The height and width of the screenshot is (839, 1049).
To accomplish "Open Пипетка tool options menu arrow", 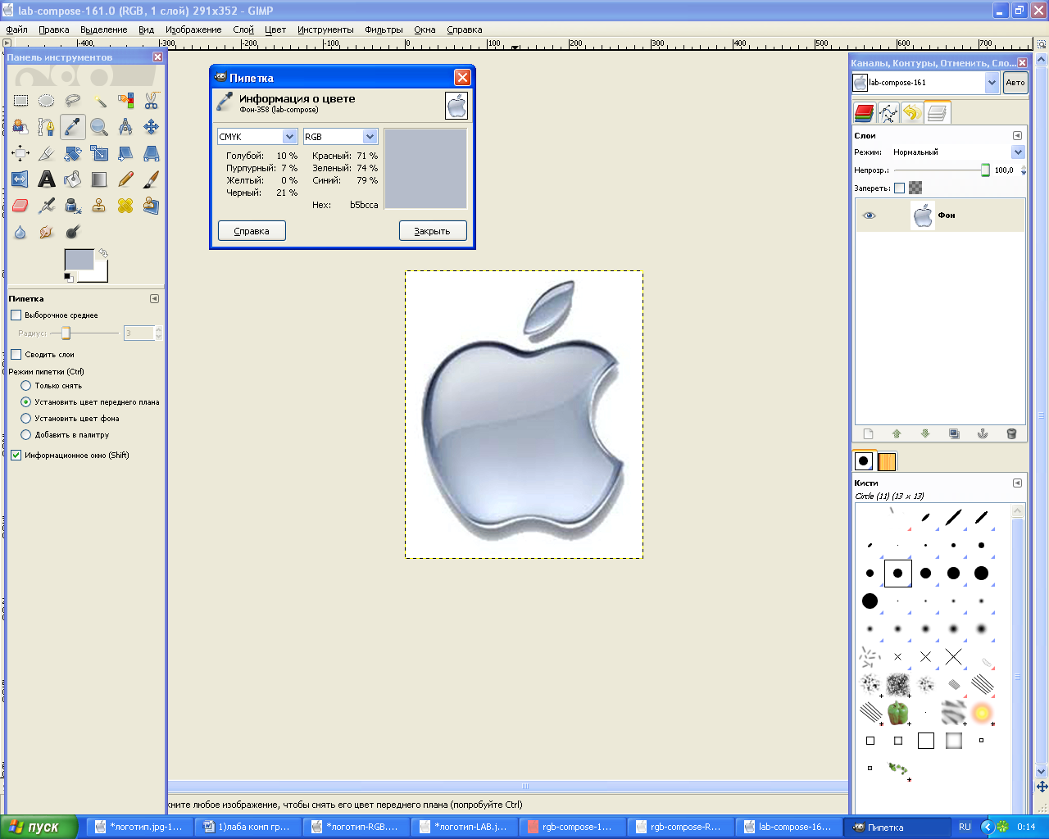I will (x=154, y=299).
